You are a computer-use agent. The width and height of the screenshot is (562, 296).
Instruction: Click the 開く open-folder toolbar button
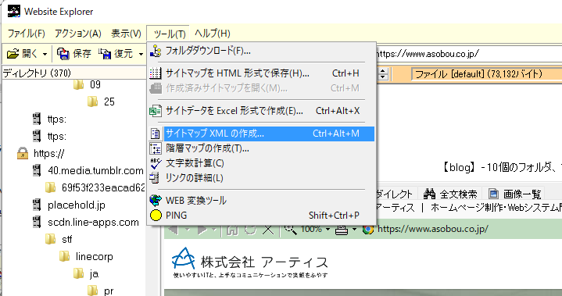pyautogui.click(x=22, y=54)
